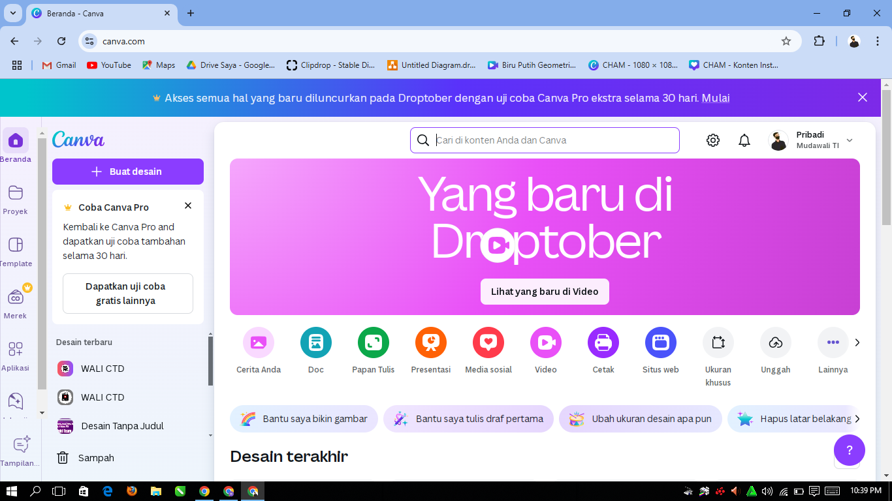Open the Maps bookmark
892x501 pixels.
point(159,65)
